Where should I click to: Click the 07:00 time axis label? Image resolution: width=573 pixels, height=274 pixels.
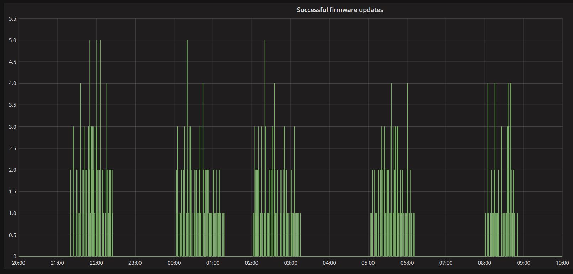point(446,263)
